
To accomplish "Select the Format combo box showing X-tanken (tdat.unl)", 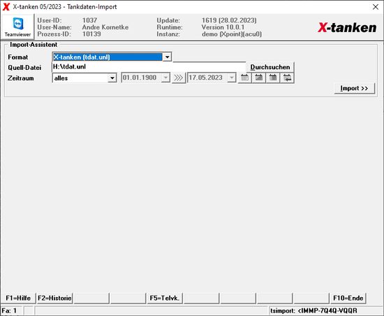I will [x=112, y=57].
